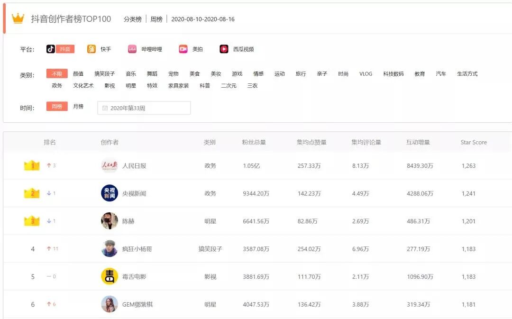Open 疯狂小杨哥 avatar photo
This screenshot has width=512, height=319.
110,249
